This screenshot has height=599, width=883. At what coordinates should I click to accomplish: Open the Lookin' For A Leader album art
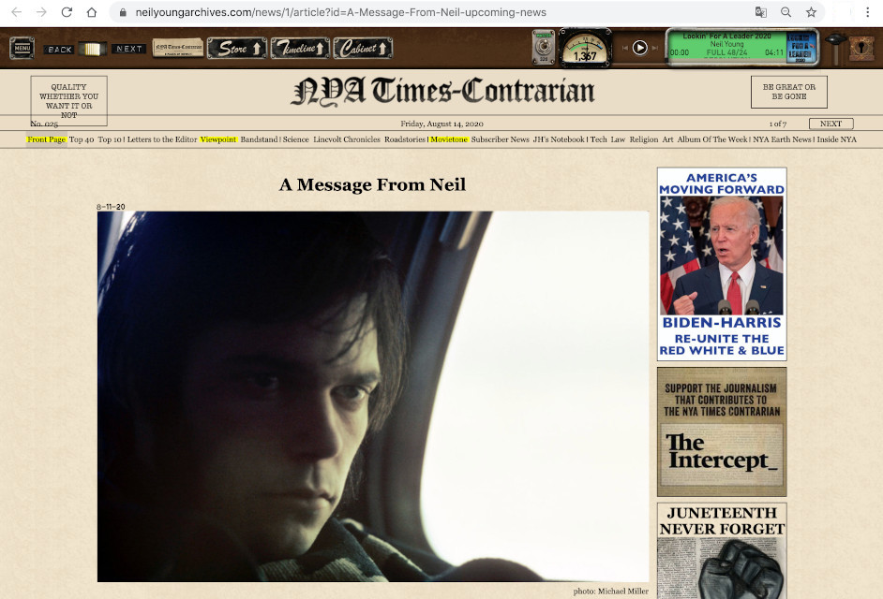tap(801, 47)
